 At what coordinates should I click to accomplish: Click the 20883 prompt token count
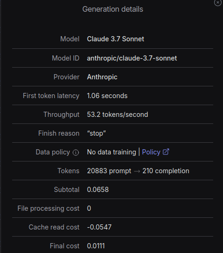[x=109, y=171]
